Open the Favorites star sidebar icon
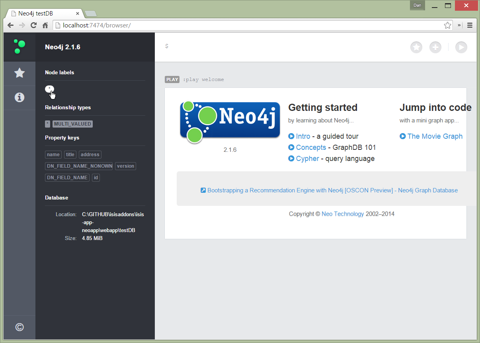Screen dimensions: 480x343 20,73
